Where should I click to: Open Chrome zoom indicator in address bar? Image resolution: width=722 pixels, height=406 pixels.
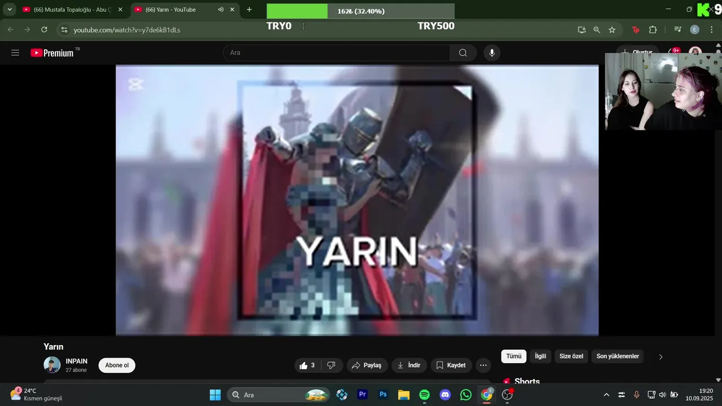pos(597,29)
